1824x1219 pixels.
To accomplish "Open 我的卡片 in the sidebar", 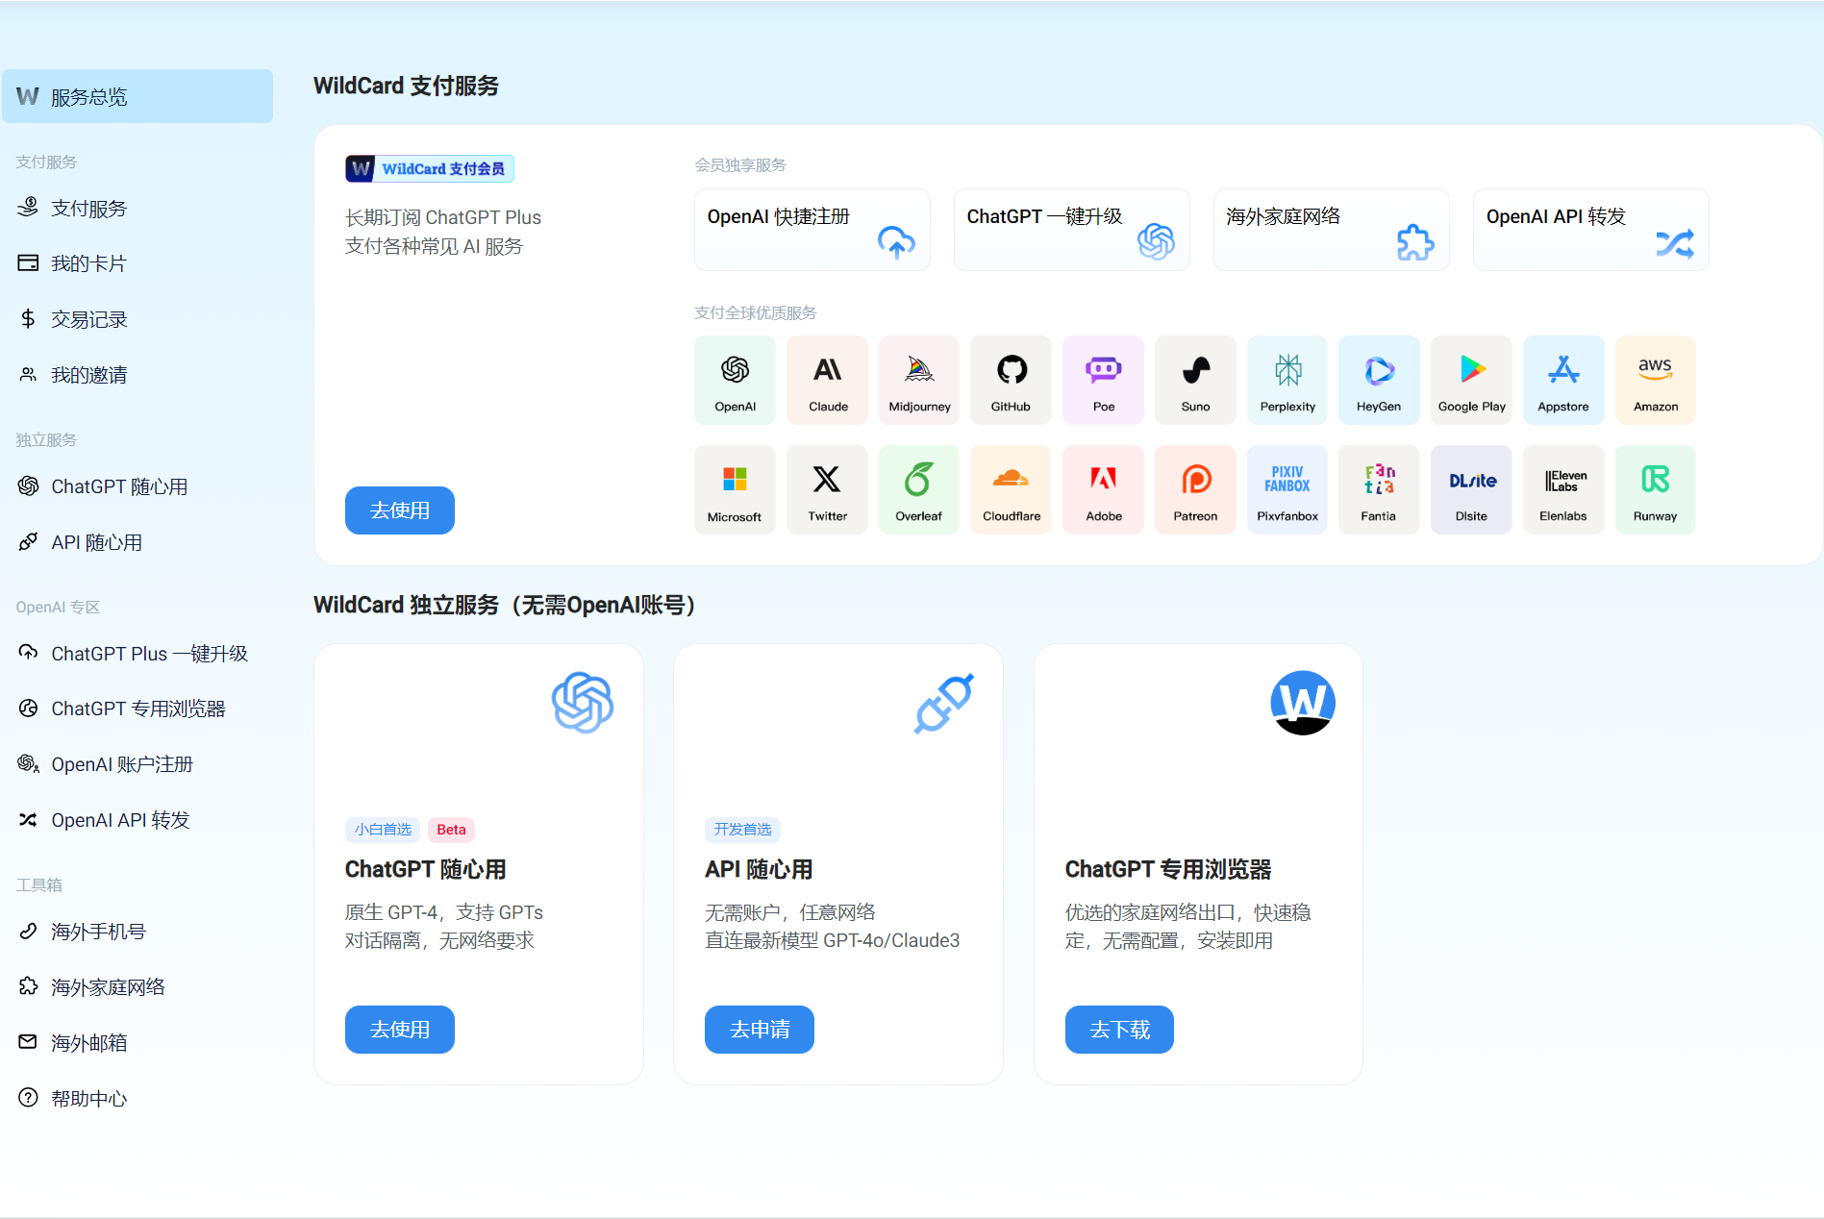I will (137, 263).
